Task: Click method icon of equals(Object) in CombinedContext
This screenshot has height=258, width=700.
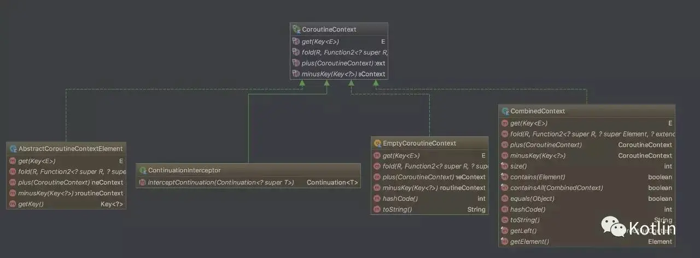Action: [x=505, y=199]
